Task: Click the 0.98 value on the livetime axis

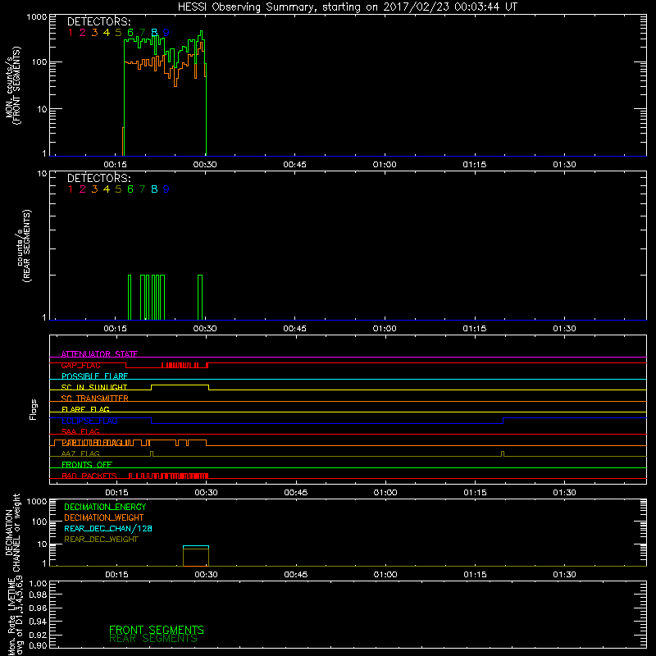Action: pos(38,595)
